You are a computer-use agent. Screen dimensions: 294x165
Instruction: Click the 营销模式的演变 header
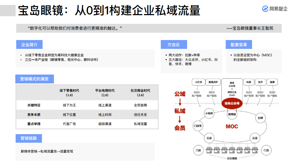tap(34, 79)
